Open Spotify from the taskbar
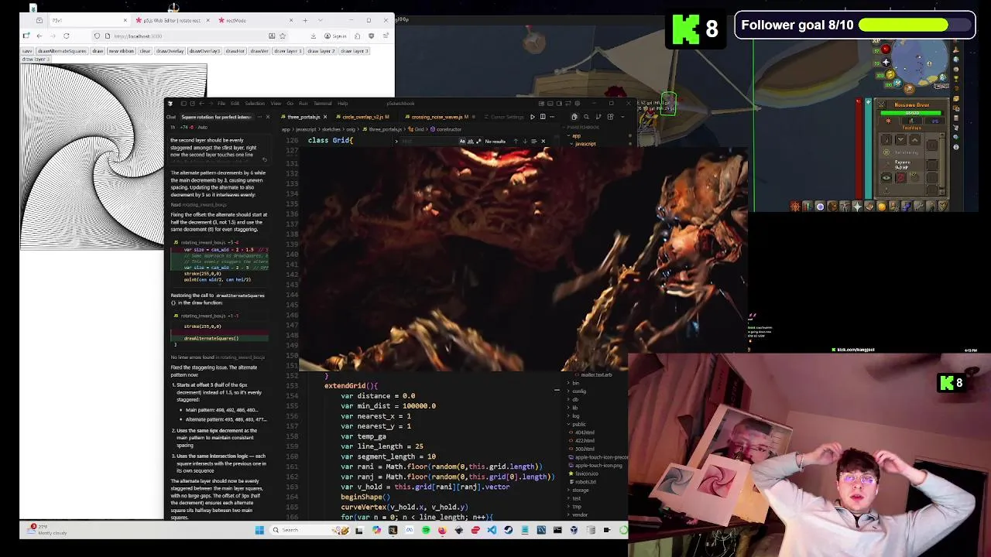This screenshot has height=557, width=991. pos(426,530)
